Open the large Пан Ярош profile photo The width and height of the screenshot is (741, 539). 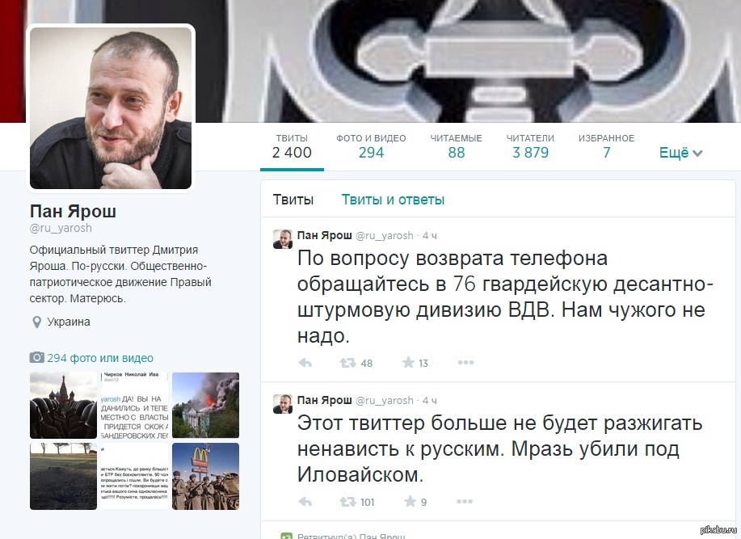pos(111,108)
